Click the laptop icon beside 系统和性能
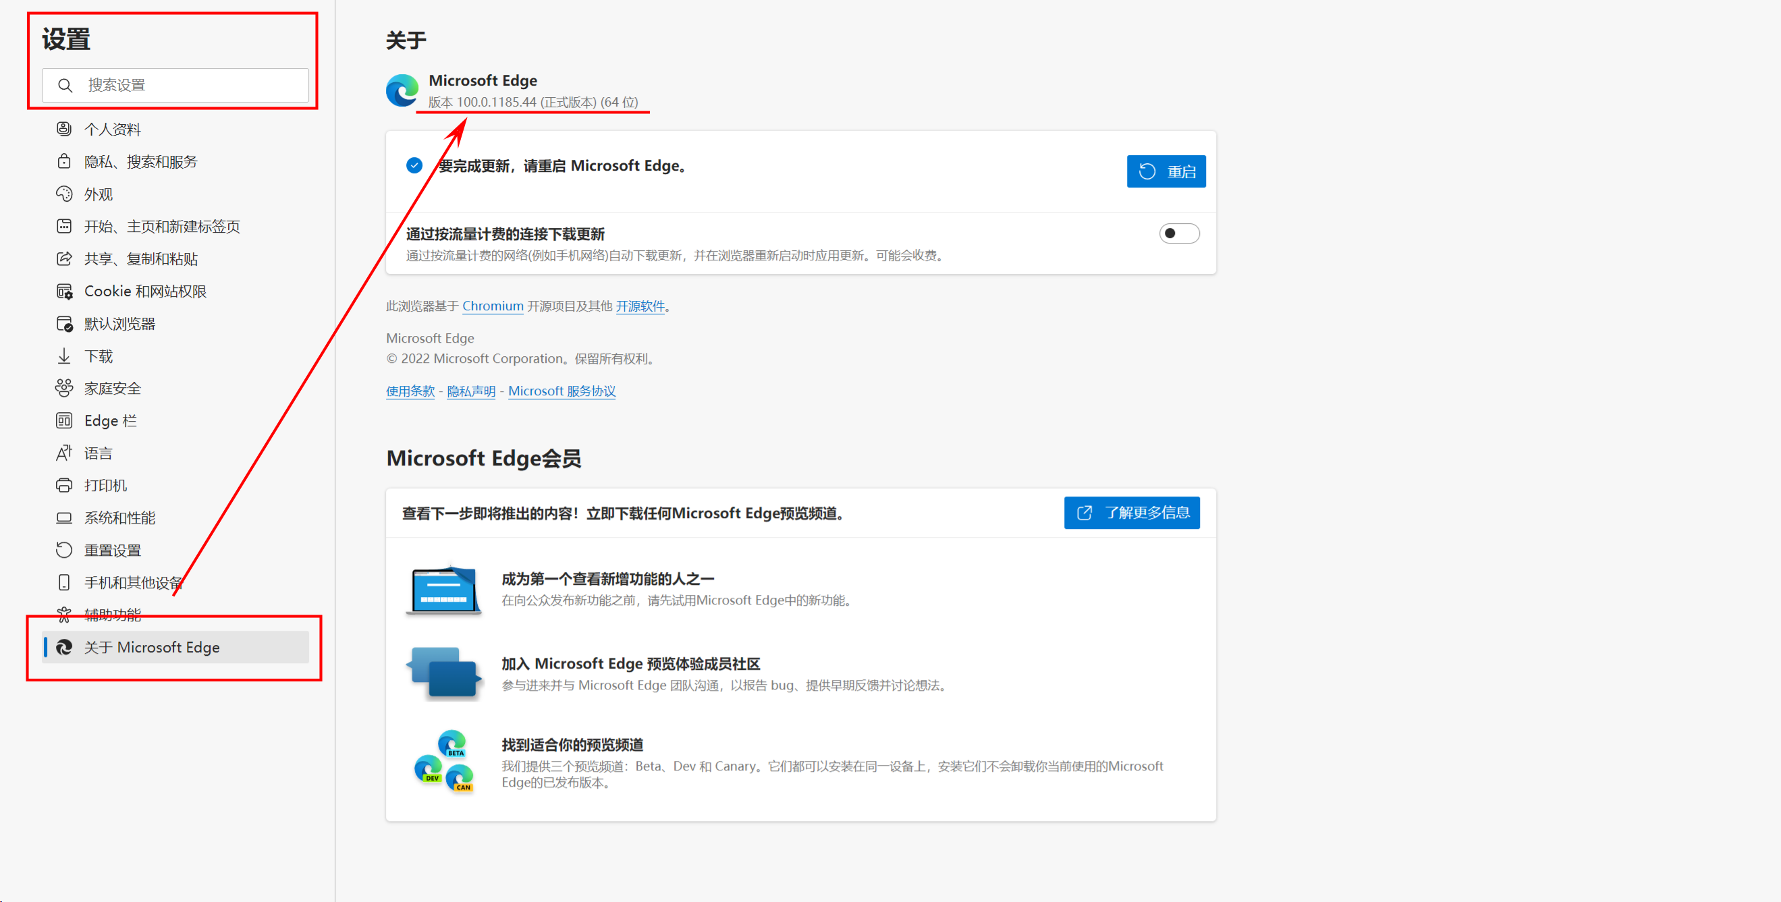This screenshot has height=902, width=1781. (63, 517)
